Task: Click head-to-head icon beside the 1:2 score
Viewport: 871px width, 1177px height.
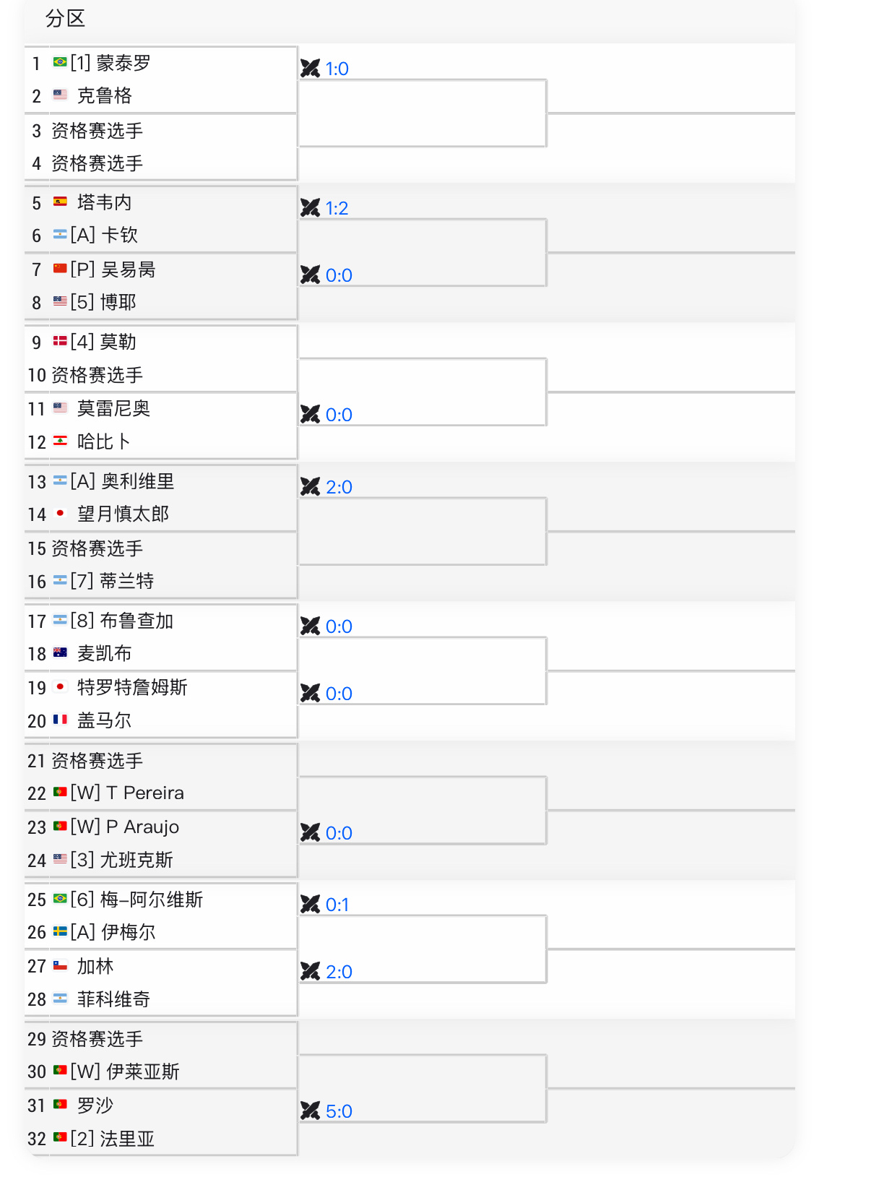Action: point(310,208)
